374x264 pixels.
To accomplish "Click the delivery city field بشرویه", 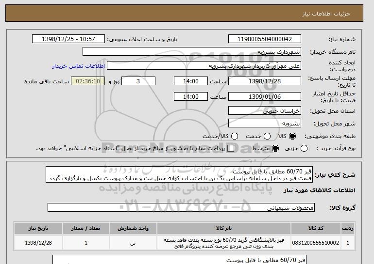I will 265,124.
